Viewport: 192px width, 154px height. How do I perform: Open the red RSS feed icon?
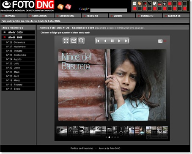(x=68, y=7)
